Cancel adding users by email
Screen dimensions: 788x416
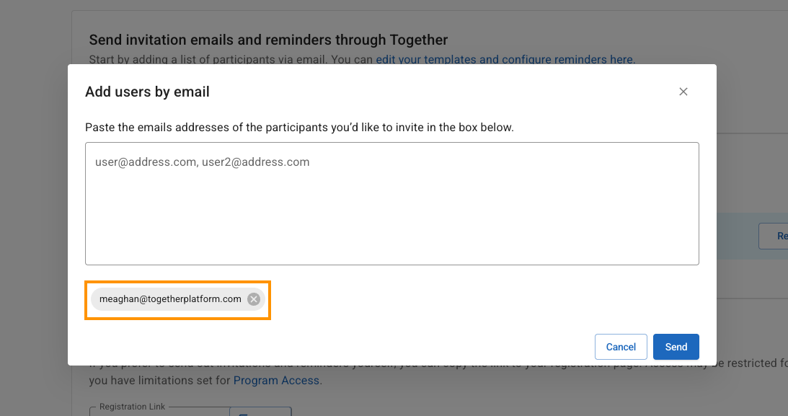point(621,347)
